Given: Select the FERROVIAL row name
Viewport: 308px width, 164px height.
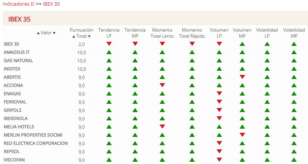Looking at the screenshot, I should click(x=15, y=102).
